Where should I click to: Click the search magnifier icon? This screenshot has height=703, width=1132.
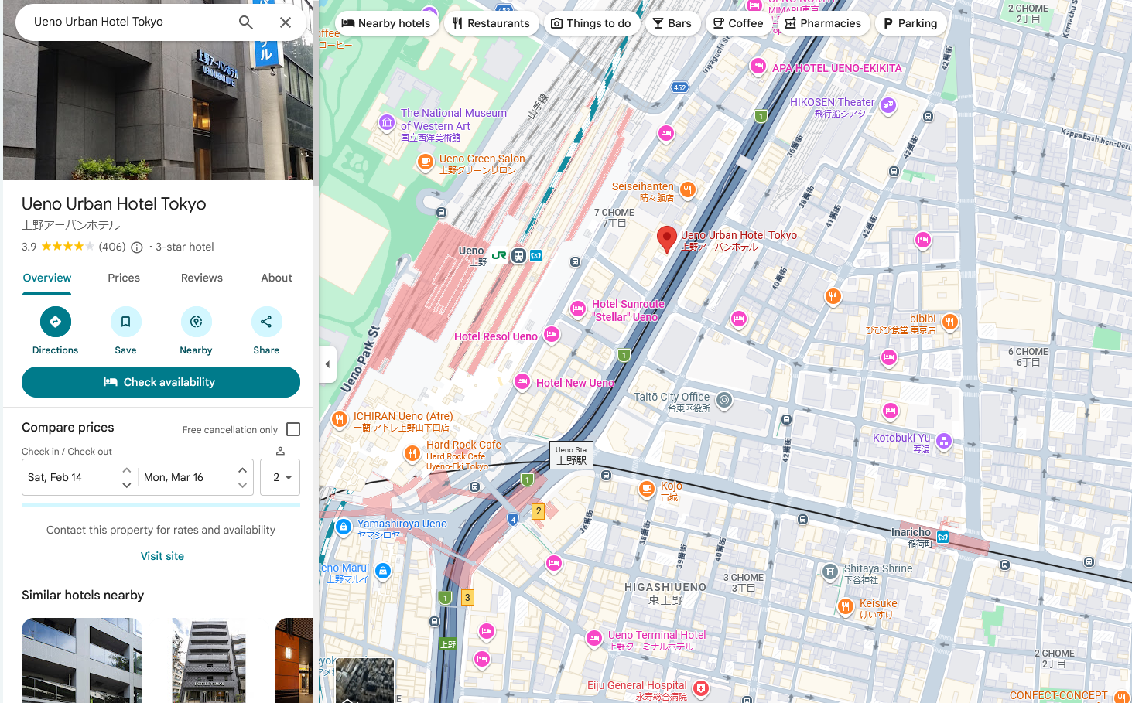pyautogui.click(x=245, y=22)
